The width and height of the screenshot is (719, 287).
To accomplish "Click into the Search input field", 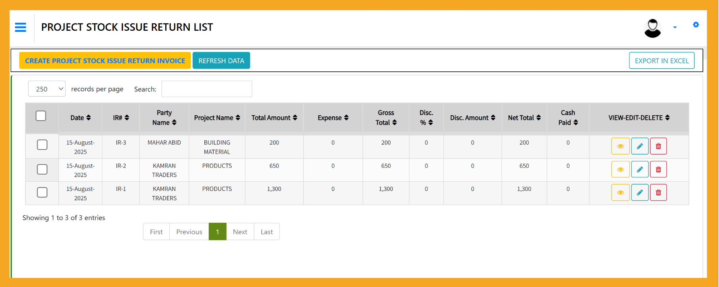I will coord(207,89).
